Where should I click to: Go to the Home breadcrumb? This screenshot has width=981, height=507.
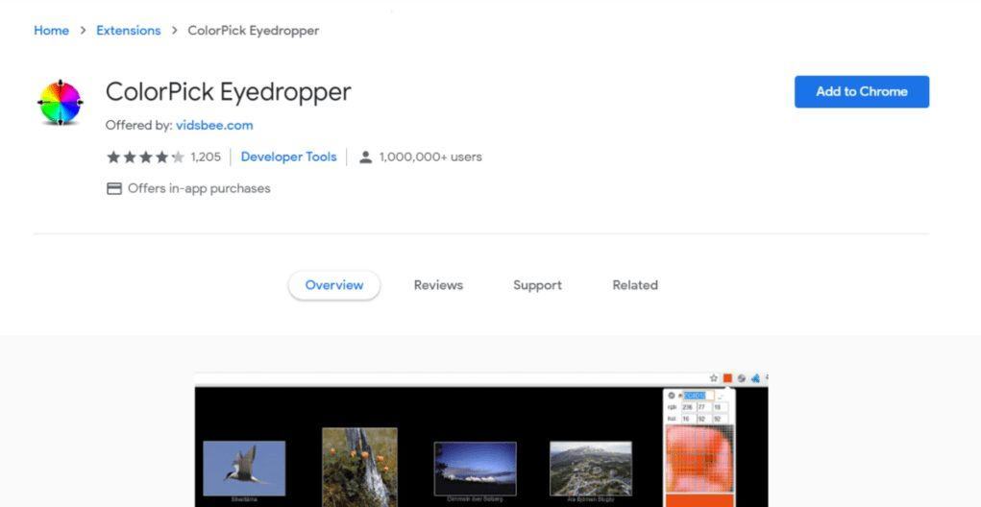[51, 31]
